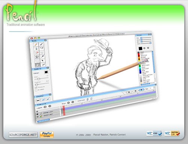Select the bitmap layer row
Image resolution: width=188 pixels, height=144 pixels.
(48, 112)
